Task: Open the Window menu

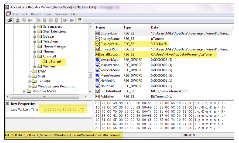Action: tap(62, 14)
